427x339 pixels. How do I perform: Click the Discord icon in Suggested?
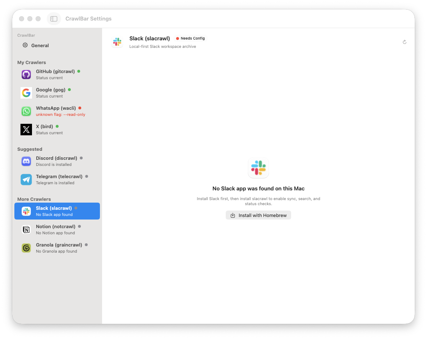tap(26, 161)
